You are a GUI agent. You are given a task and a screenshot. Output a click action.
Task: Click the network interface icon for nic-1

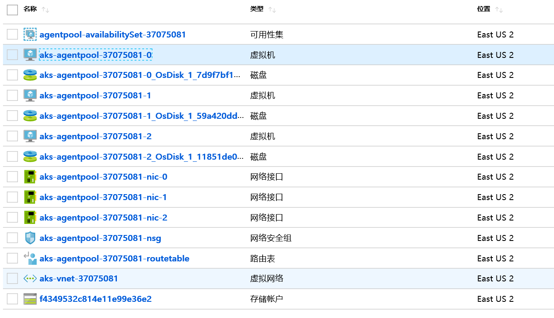click(30, 197)
